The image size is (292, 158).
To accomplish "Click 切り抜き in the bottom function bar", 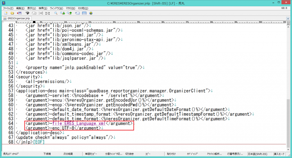I will tap(130, 154).
